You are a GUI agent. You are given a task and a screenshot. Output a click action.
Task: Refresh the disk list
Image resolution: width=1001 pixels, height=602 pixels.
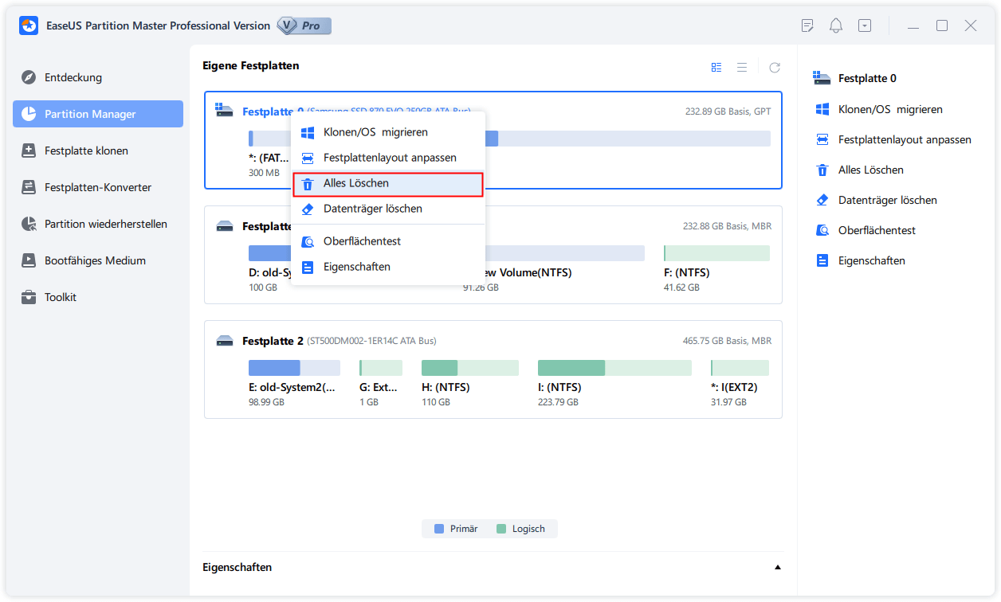[x=775, y=68]
